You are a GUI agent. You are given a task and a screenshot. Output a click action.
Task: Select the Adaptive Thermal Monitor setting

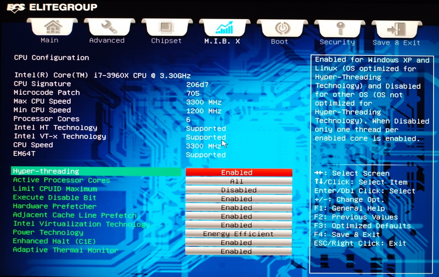(x=65, y=250)
